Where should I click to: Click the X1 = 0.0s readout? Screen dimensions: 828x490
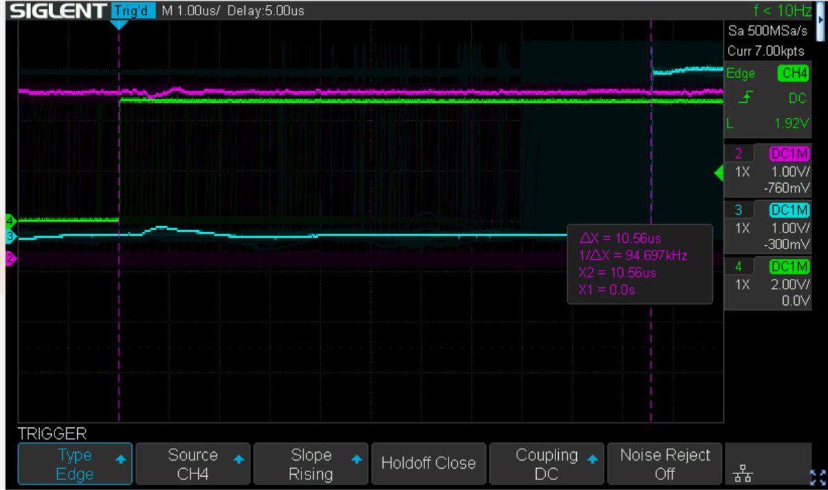click(607, 290)
